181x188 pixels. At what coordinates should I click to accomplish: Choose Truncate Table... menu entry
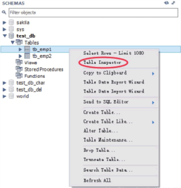(x=104, y=160)
